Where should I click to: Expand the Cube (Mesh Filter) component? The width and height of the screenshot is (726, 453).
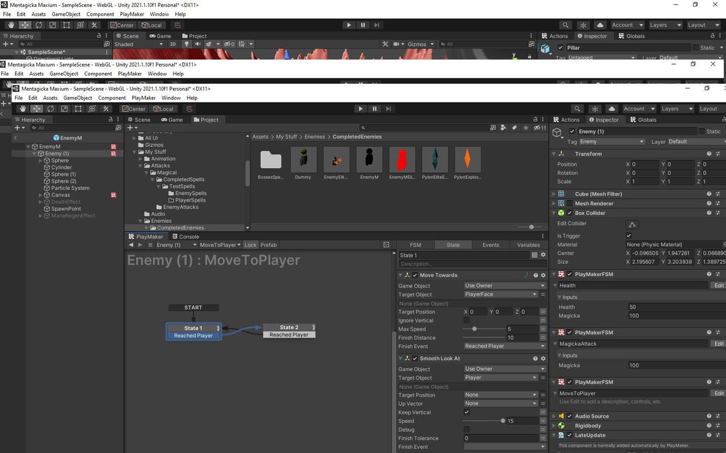click(x=554, y=194)
